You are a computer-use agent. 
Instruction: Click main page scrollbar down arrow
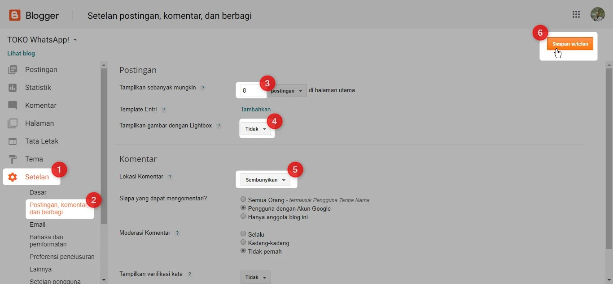click(x=609, y=280)
